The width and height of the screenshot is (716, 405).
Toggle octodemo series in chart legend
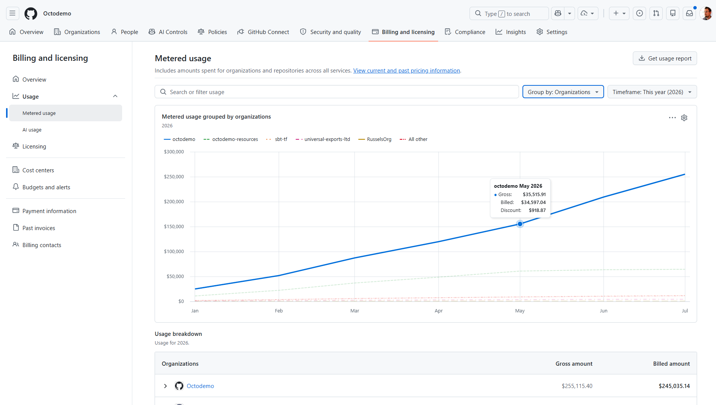pos(180,139)
